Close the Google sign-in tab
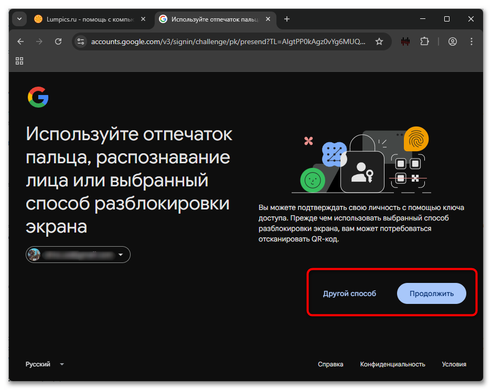This screenshot has height=390, width=492. click(x=268, y=19)
